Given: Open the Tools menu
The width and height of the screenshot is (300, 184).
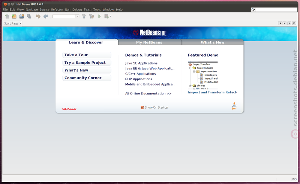Looking at the screenshot, I should 97,10.
